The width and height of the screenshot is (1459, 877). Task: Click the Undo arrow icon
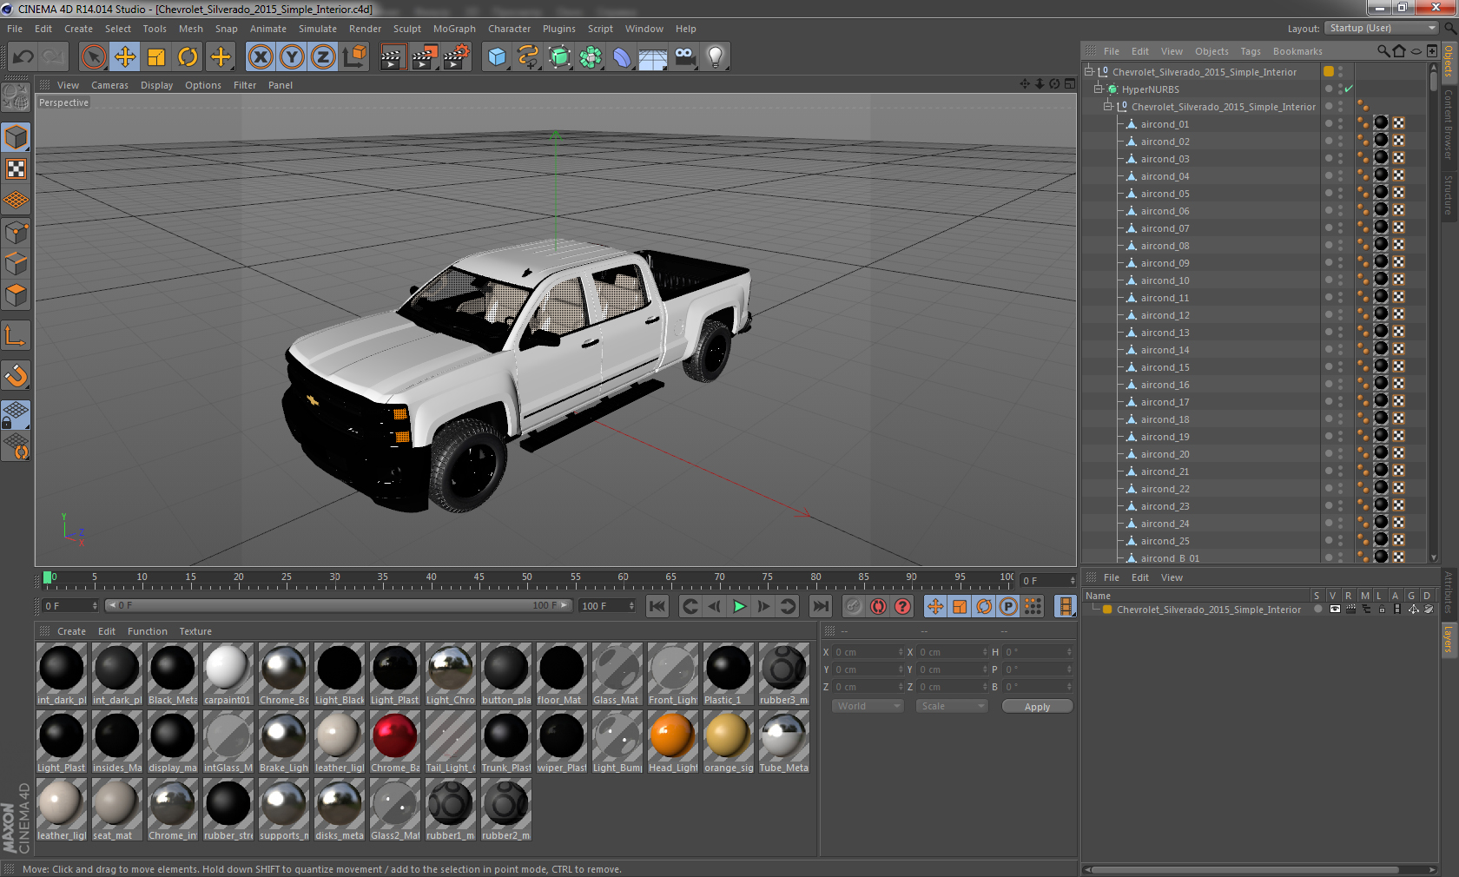[23, 57]
